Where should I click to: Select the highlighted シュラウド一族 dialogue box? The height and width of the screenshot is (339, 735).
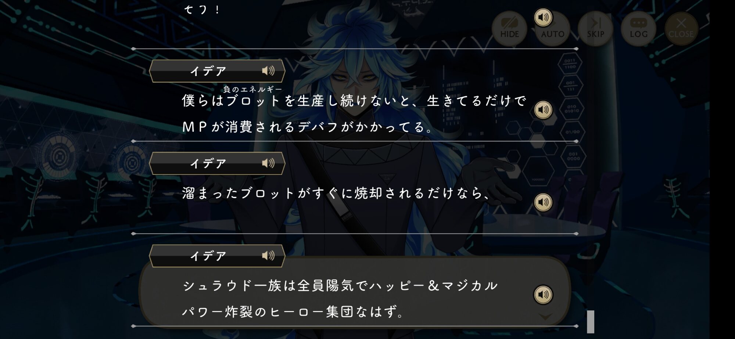point(355,291)
